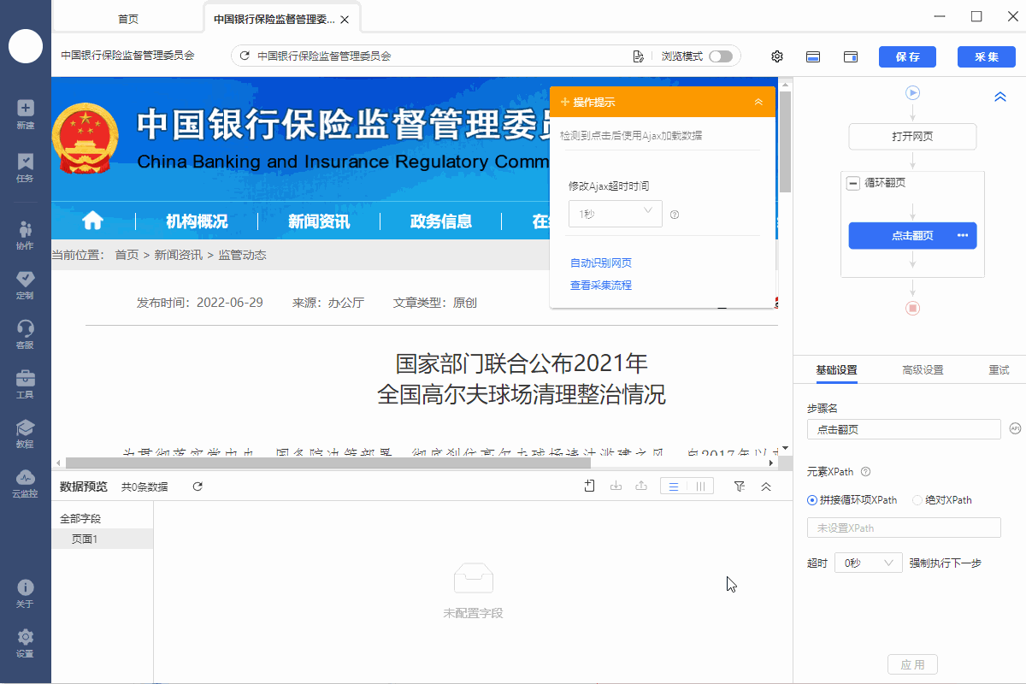Viewport: 1026px width, 684px height.
Task: Click the 未设置XPath input field
Action: click(x=904, y=528)
